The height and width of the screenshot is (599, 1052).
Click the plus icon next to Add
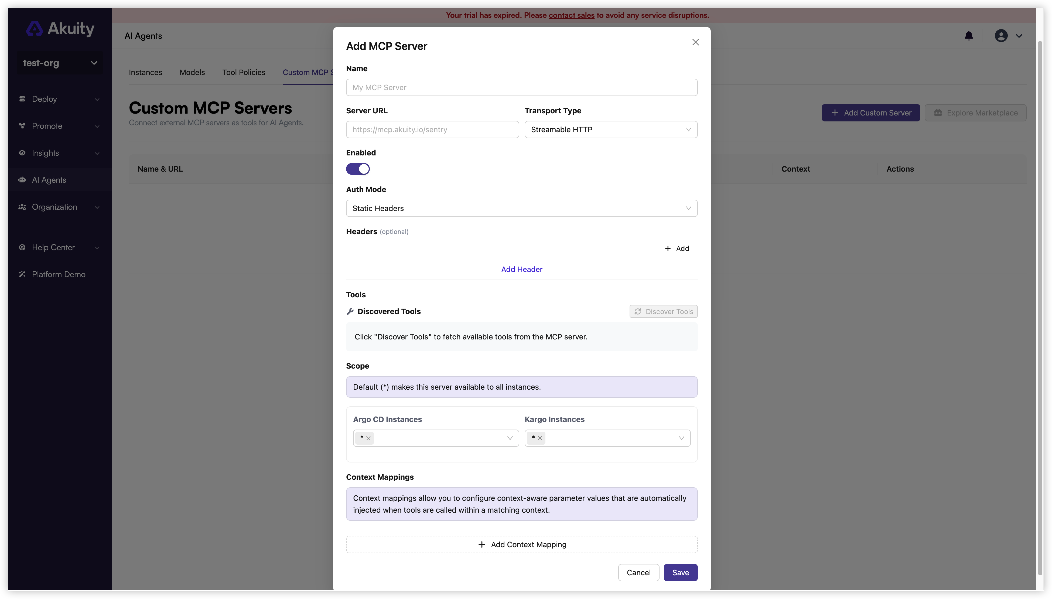(668, 249)
